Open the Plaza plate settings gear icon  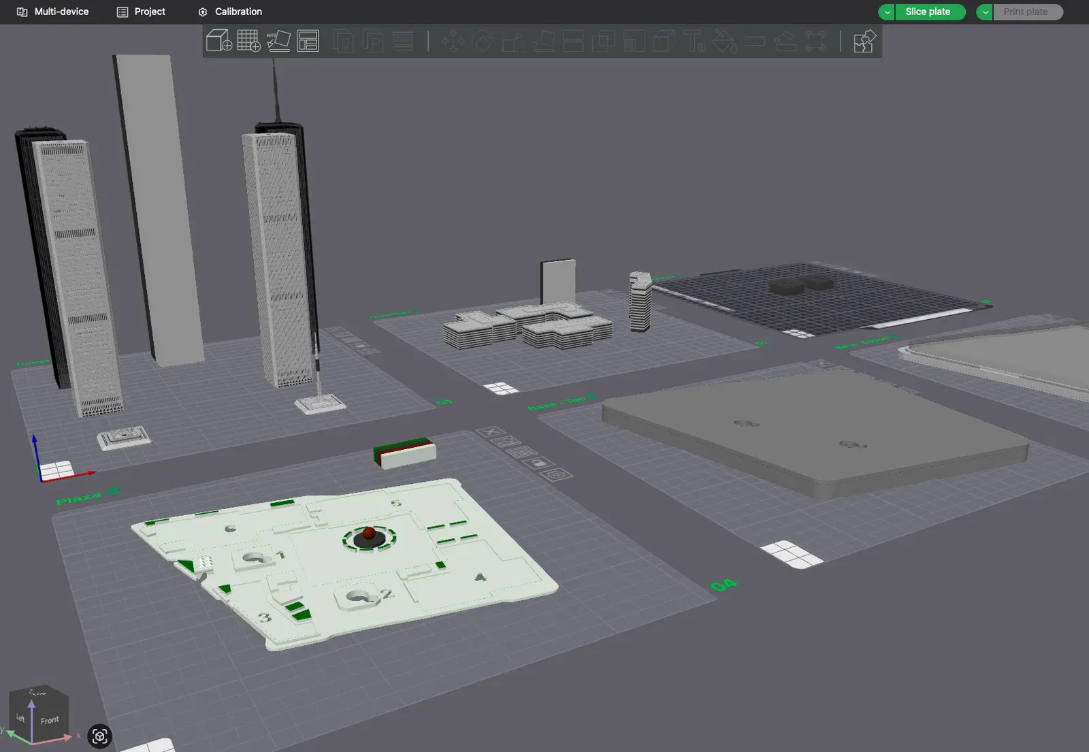click(556, 474)
